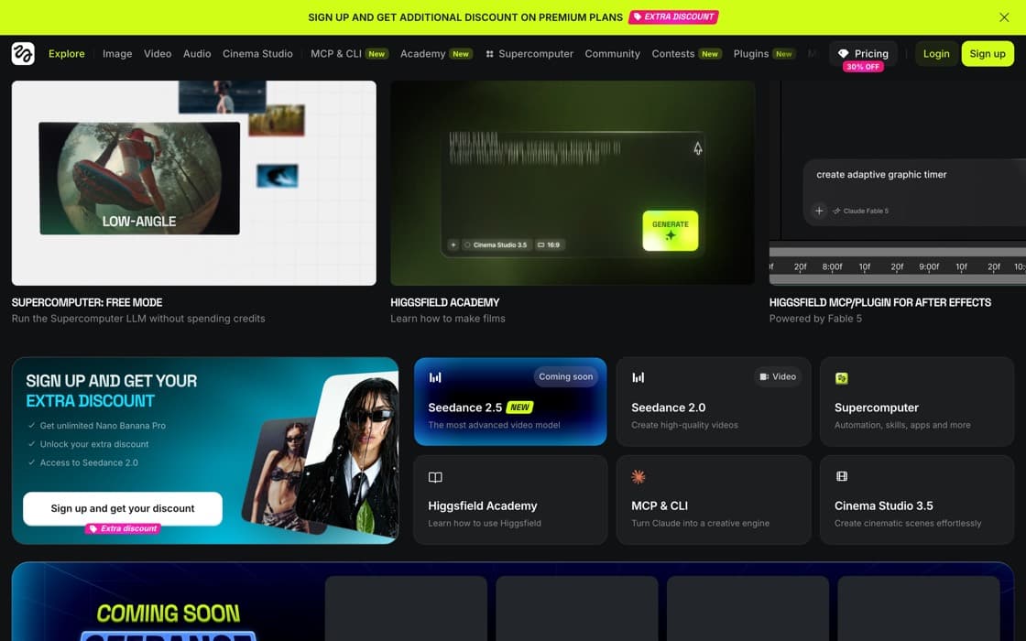Open Community in navigation bar

click(613, 54)
